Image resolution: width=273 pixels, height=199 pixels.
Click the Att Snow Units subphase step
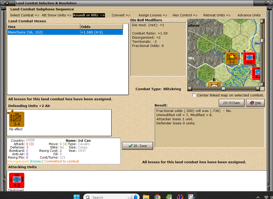[57, 15]
